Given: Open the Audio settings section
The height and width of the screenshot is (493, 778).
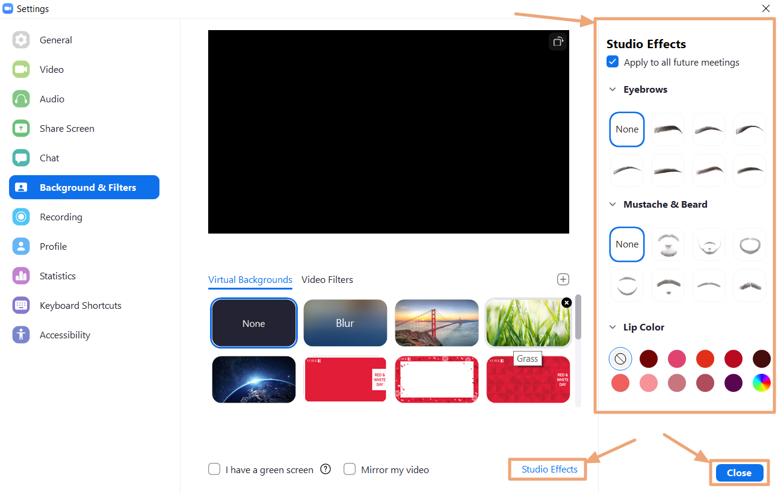Looking at the screenshot, I should (52, 99).
